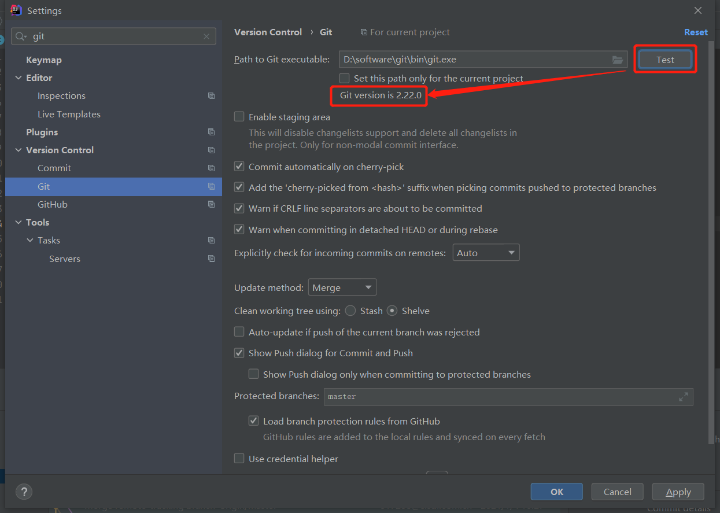Select the Stash radio button
This screenshot has width=720, height=513.
tap(350, 311)
